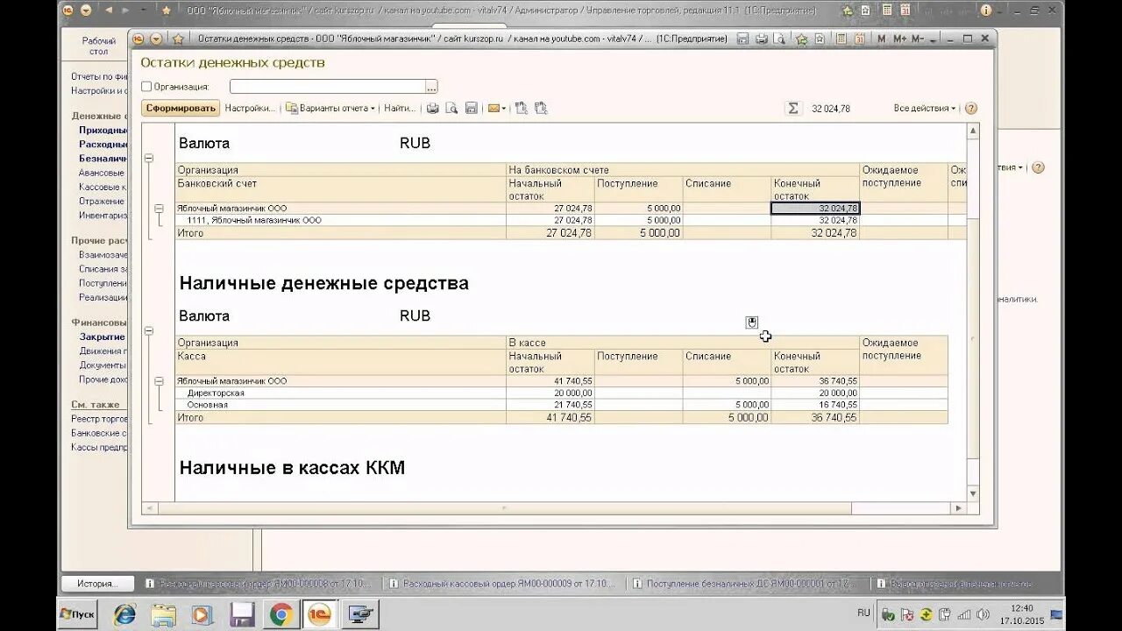Click the favorites star in main window title bar
The image size is (1122, 631).
tap(167, 11)
